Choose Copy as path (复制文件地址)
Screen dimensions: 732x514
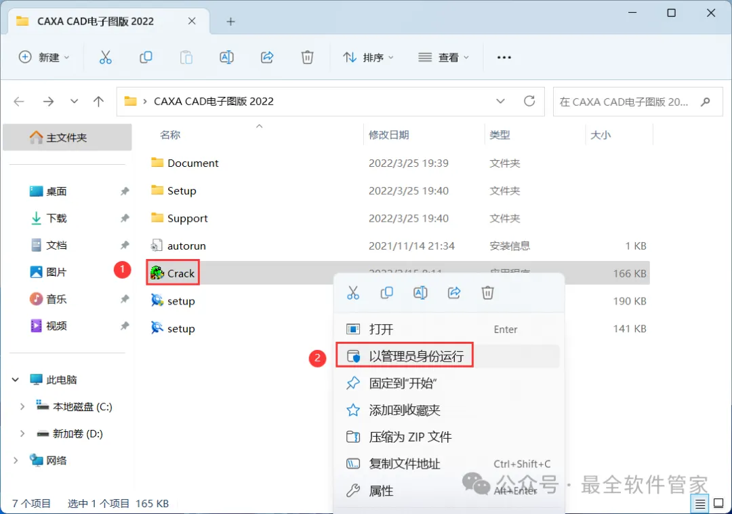click(x=449, y=464)
